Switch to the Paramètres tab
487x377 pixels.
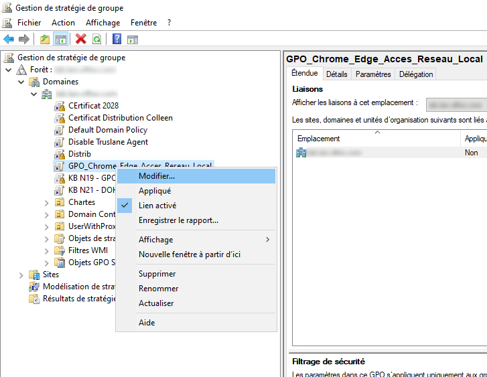(x=373, y=74)
